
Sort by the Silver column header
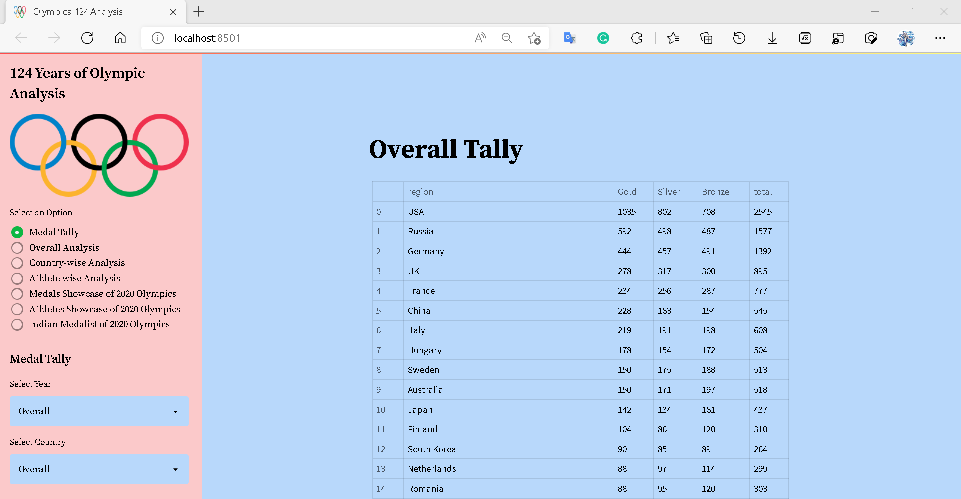676,192
